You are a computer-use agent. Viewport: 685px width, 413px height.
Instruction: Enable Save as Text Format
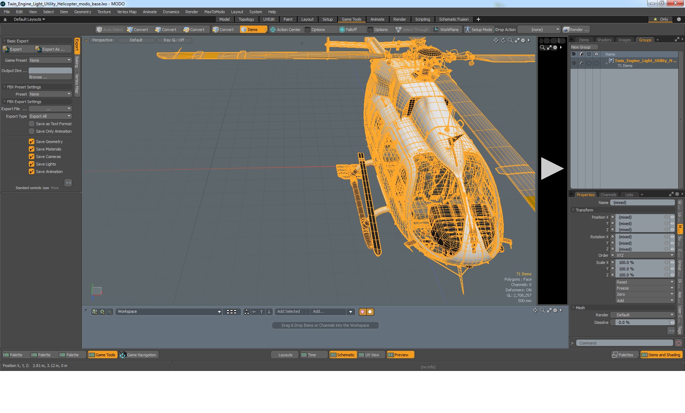pos(32,124)
